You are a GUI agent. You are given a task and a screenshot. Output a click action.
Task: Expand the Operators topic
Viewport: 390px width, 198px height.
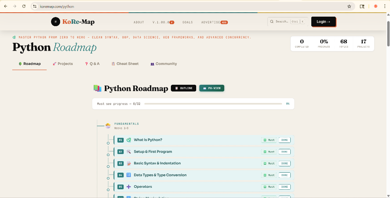click(x=204, y=187)
